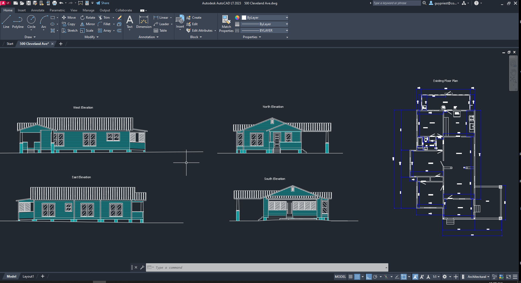This screenshot has height=283, width=521.
Task: Open the Architectural units dropdown
Action: tap(478, 277)
